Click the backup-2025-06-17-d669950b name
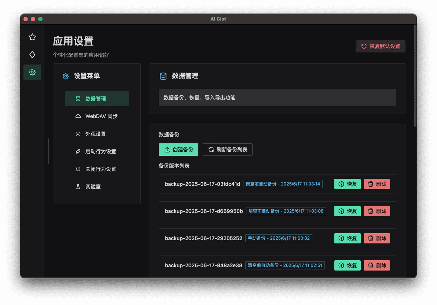 (204, 211)
